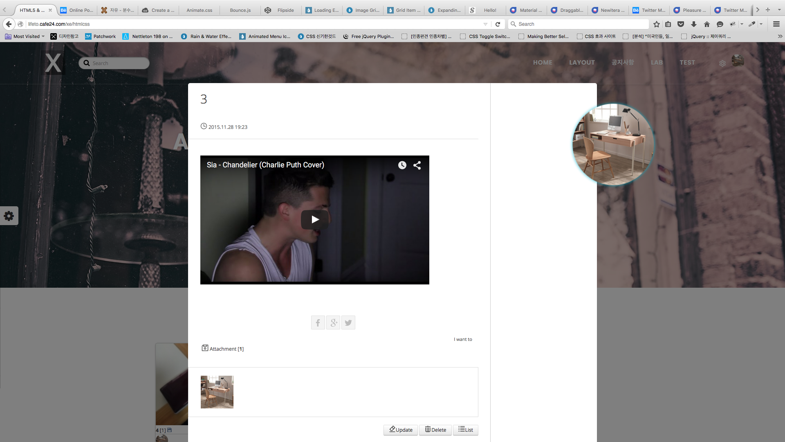Open the LAB menu
Screen dimensions: 785x442
click(x=657, y=62)
